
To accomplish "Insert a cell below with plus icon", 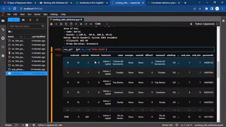I will tap(56, 24).
